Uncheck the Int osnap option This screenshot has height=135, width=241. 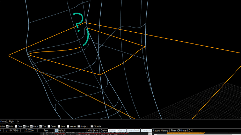tap(24, 126)
